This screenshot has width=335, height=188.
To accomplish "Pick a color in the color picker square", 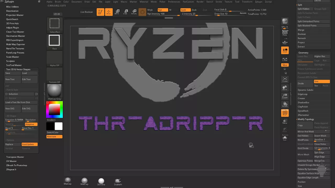I will pyautogui.click(x=54, y=109).
